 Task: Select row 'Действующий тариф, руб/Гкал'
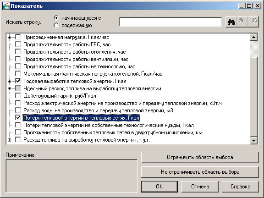pos(60,96)
